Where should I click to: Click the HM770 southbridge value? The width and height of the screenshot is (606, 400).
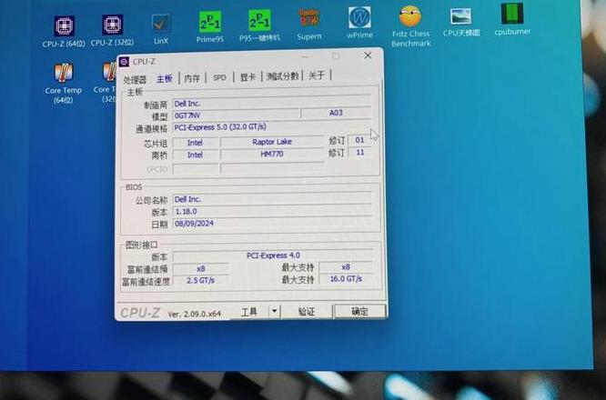(x=272, y=154)
